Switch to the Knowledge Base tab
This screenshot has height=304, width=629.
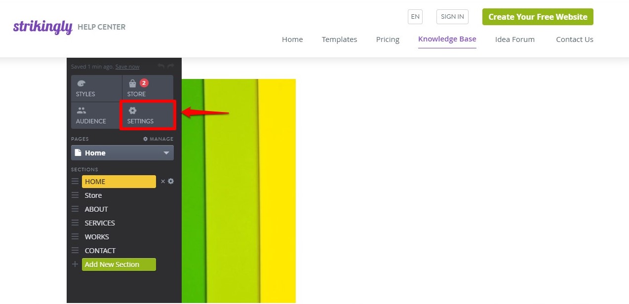coord(447,39)
